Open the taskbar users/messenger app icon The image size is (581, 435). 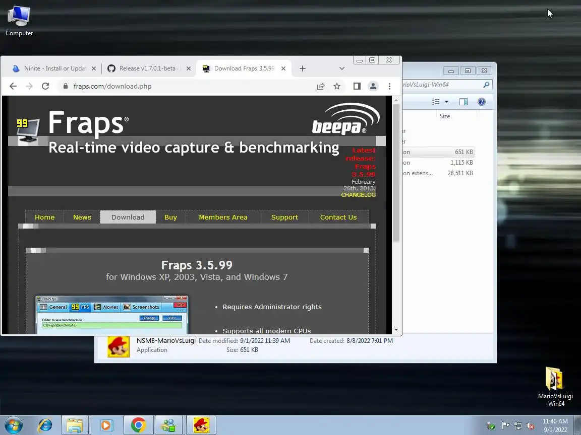[169, 425]
